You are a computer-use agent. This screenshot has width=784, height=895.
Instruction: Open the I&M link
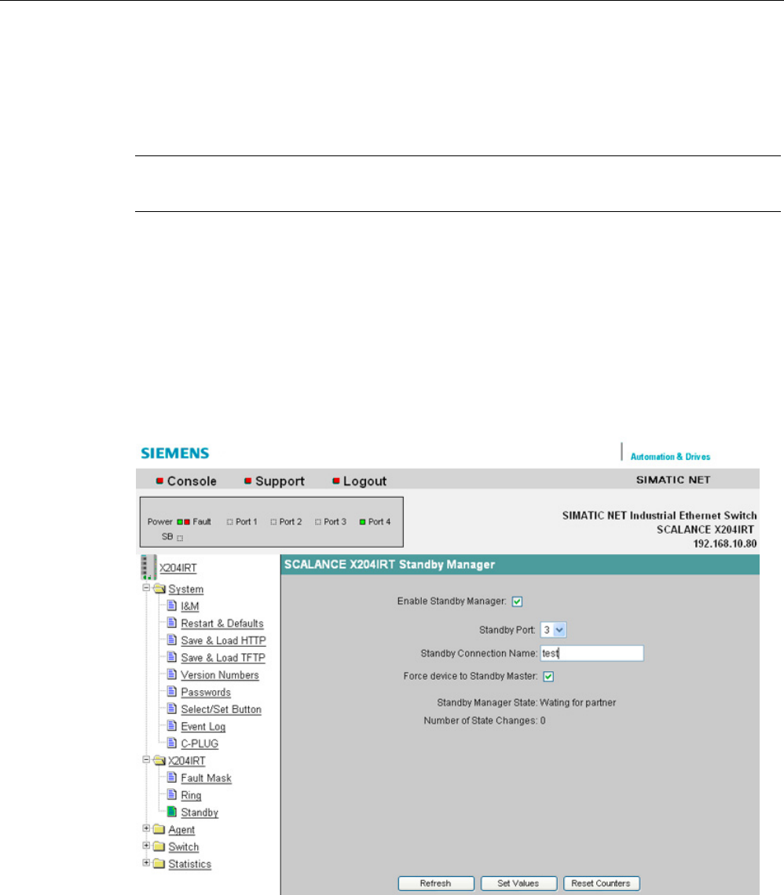point(190,606)
